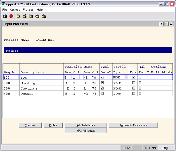
Task: Click the add mode toolbar icon with sparkle
Action: (x=18, y=16)
